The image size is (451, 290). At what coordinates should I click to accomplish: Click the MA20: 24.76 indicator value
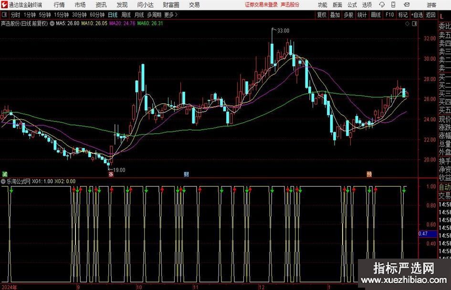pos(122,23)
